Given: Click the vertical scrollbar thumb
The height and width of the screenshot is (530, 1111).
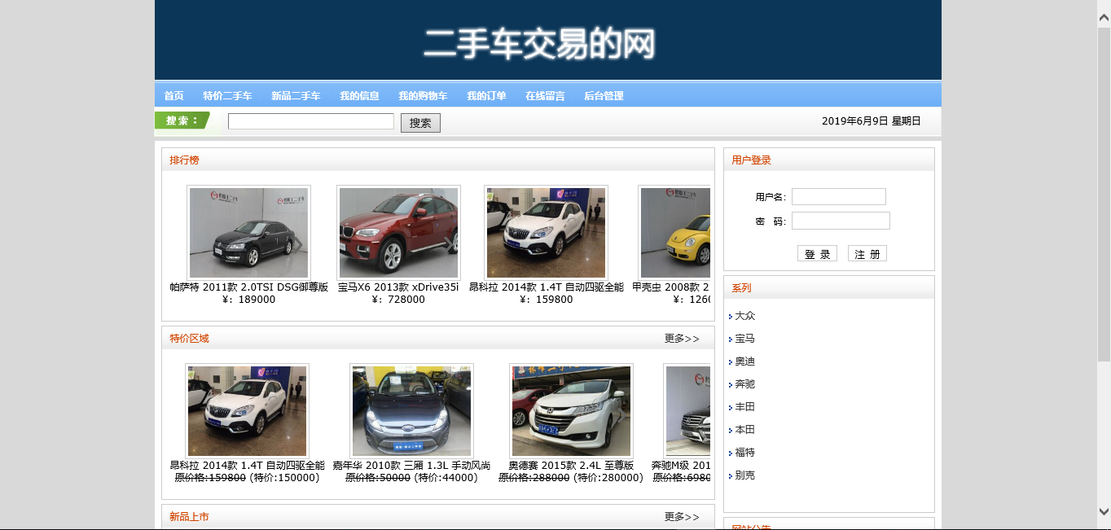Looking at the screenshot, I should 1104,194.
